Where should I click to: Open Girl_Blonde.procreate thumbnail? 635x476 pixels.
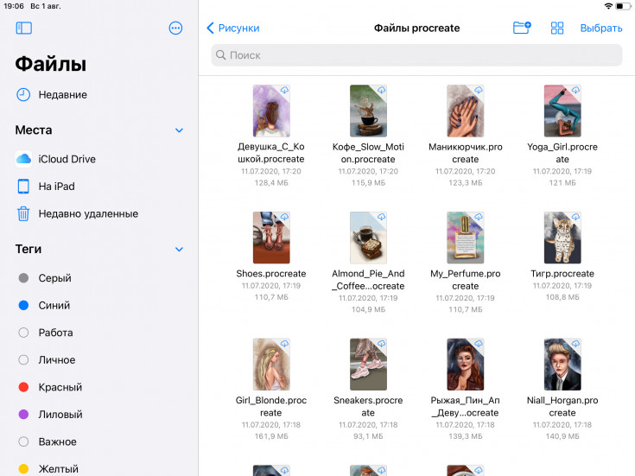tap(271, 365)
